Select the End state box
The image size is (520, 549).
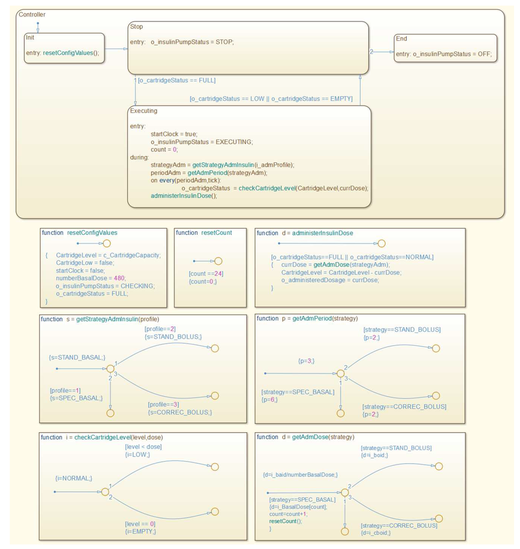pyautogui.click(x=444, y=48)
